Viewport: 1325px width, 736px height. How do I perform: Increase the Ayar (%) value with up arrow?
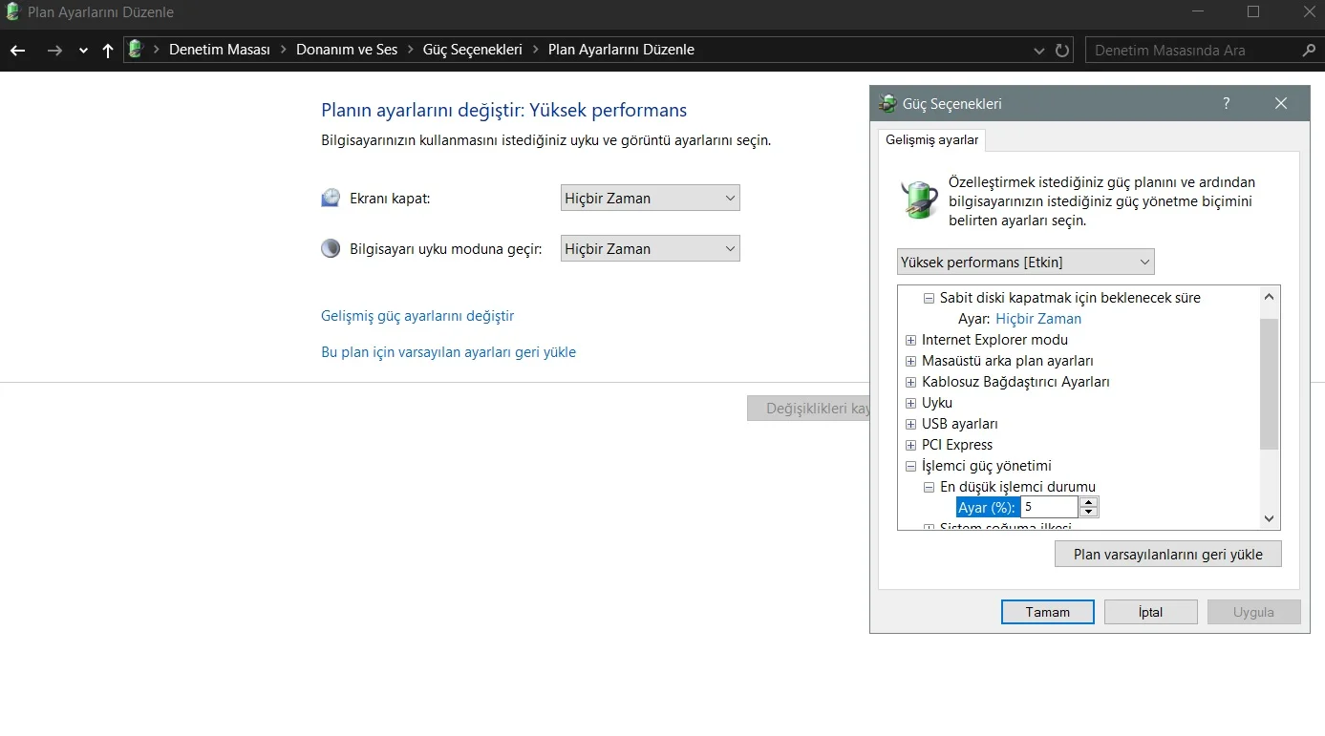pyautogui.click(x=1089, y=502)
